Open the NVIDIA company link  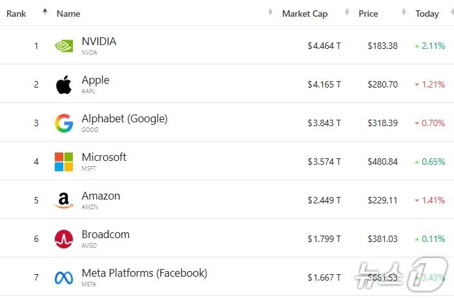click(x=99, y=42)
